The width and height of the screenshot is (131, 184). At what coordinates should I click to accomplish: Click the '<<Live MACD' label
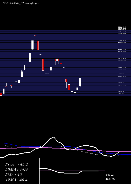[110, 177]
